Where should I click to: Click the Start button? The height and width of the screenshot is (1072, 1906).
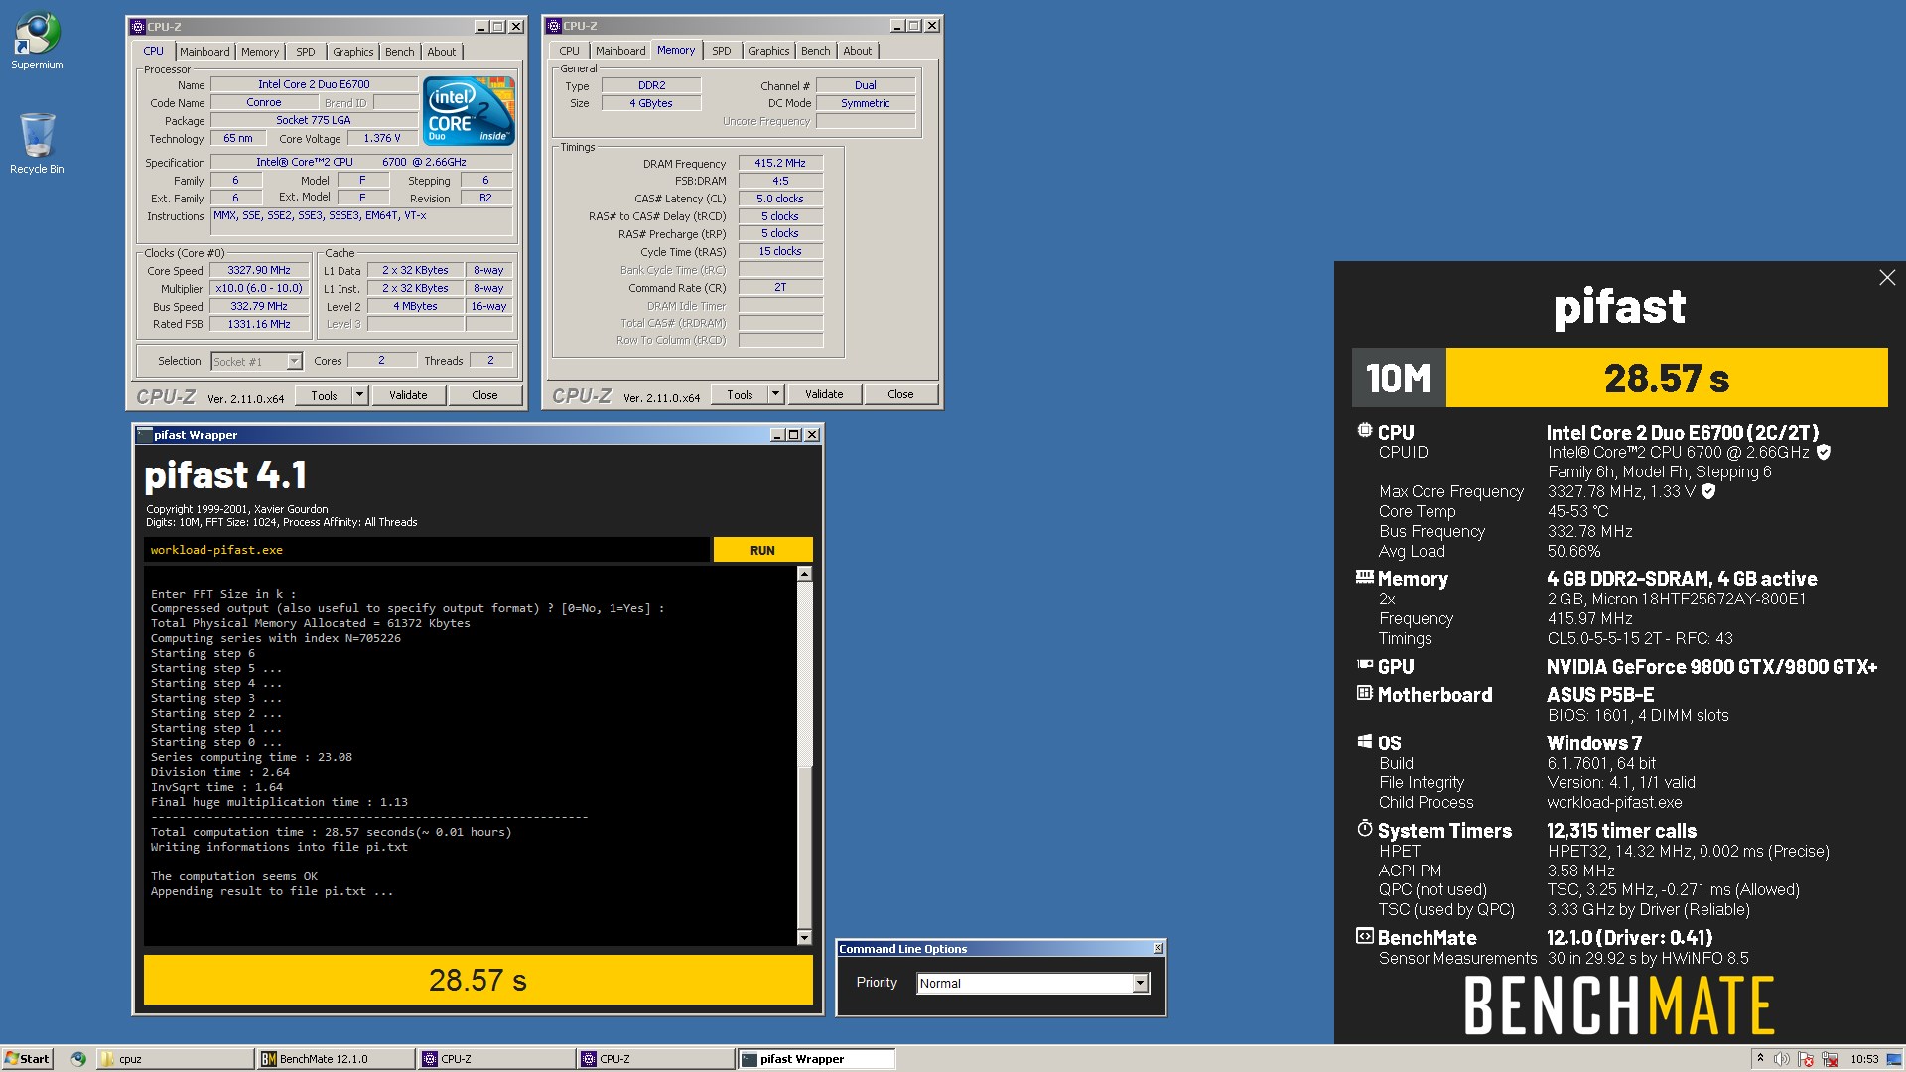[27, 1059]
